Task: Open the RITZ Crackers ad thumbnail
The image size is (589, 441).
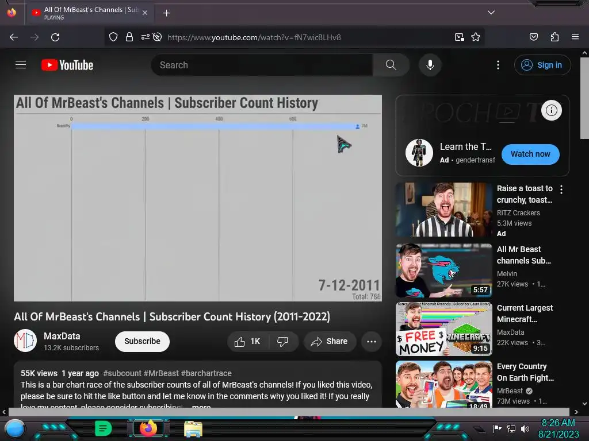Action: (443, 209)
